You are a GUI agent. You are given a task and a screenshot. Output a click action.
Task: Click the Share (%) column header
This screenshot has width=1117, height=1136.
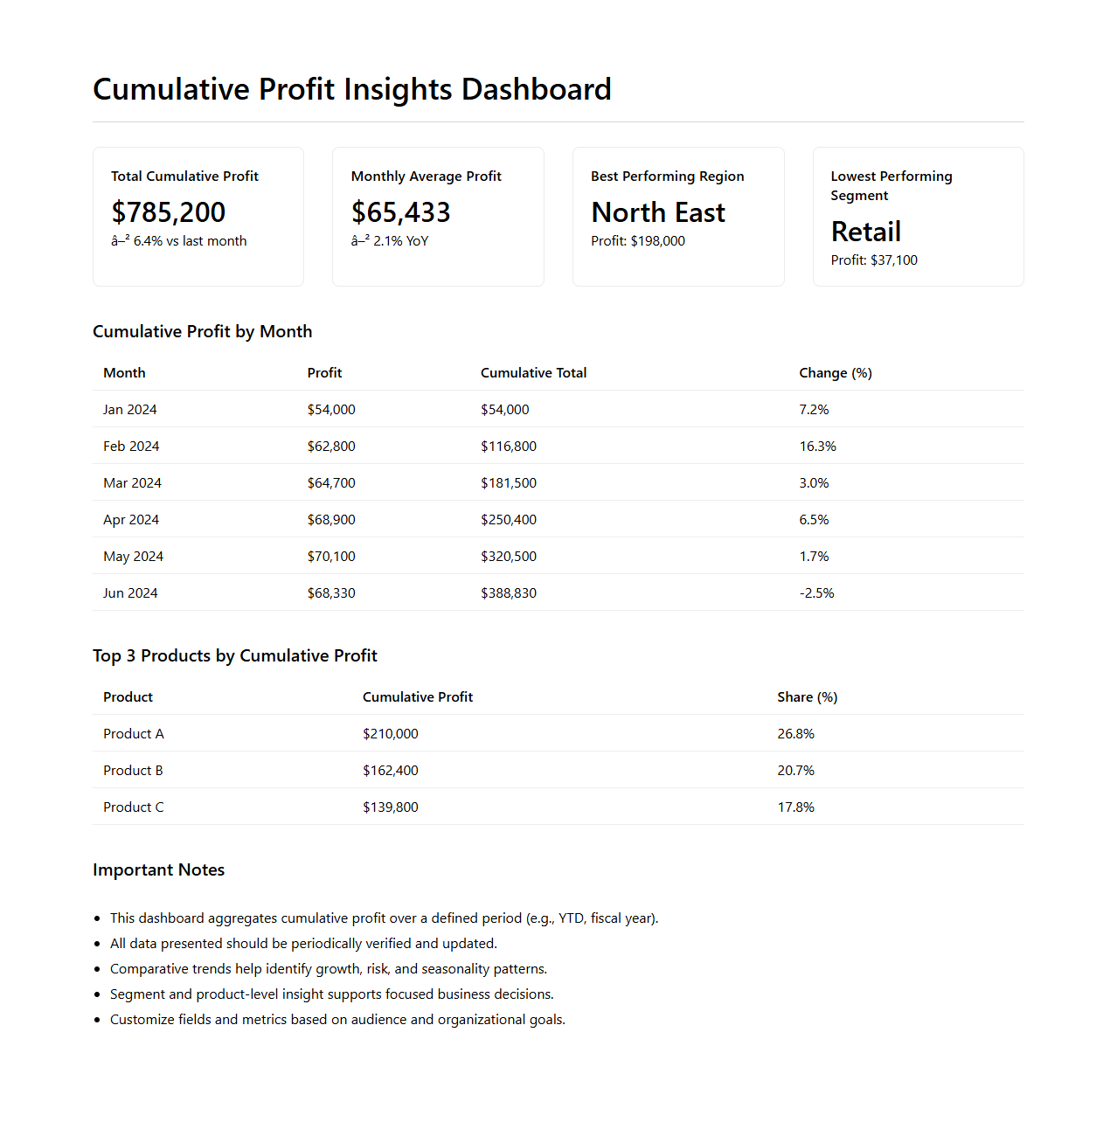point(807,697)
